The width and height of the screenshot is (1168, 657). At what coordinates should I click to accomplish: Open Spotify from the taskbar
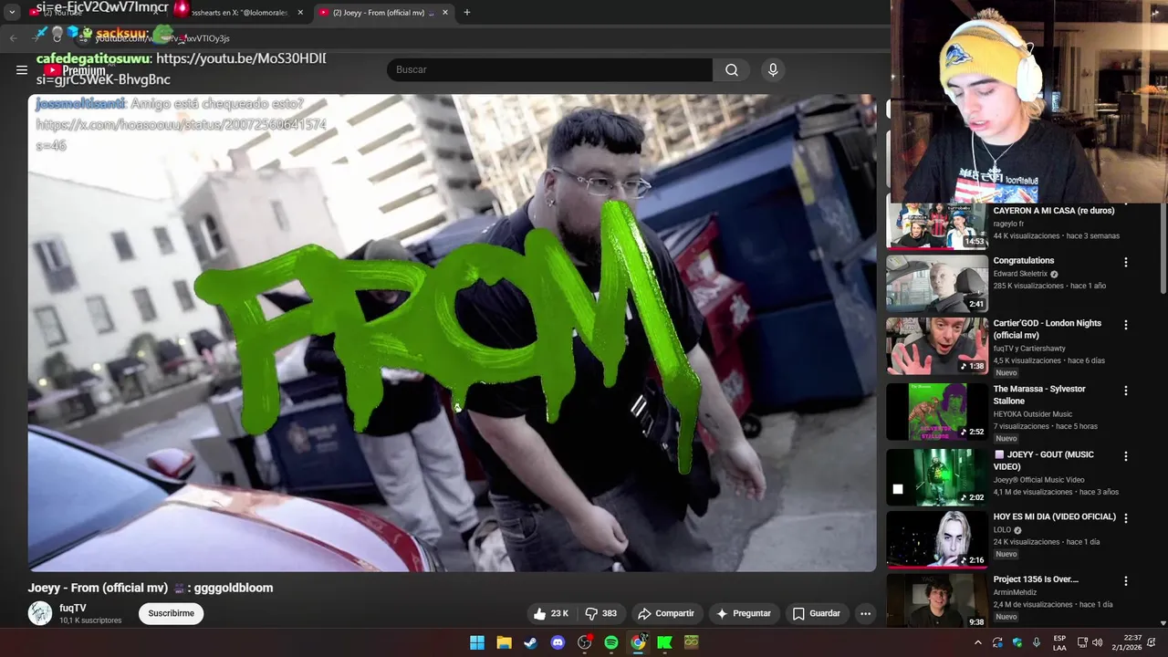point(611,642)
